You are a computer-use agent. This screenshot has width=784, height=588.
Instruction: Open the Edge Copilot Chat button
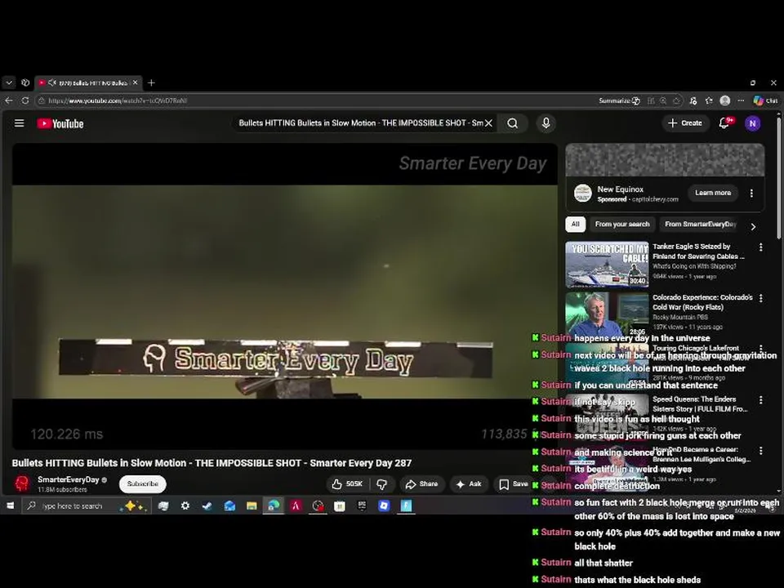(x=765, y=100)
